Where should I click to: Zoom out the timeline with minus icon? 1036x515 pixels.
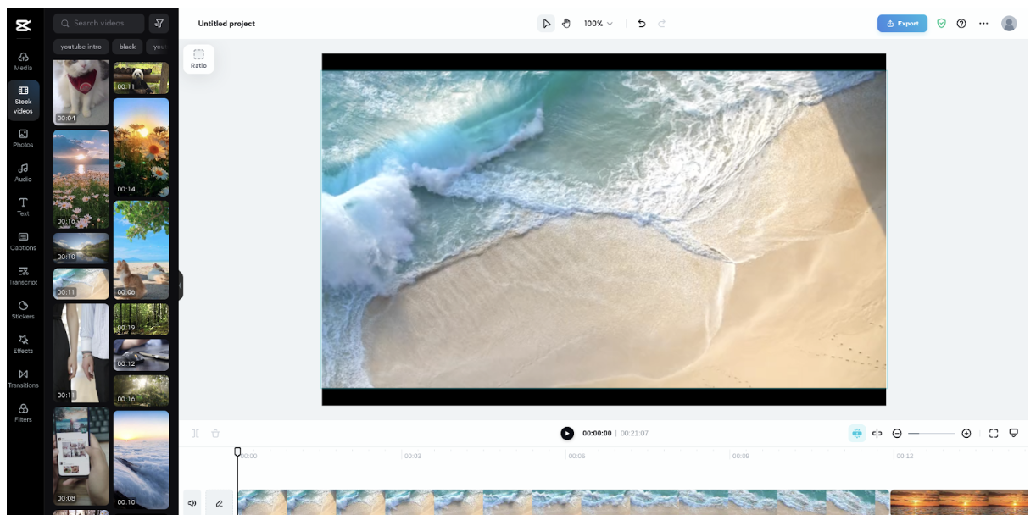click(897, 434)
